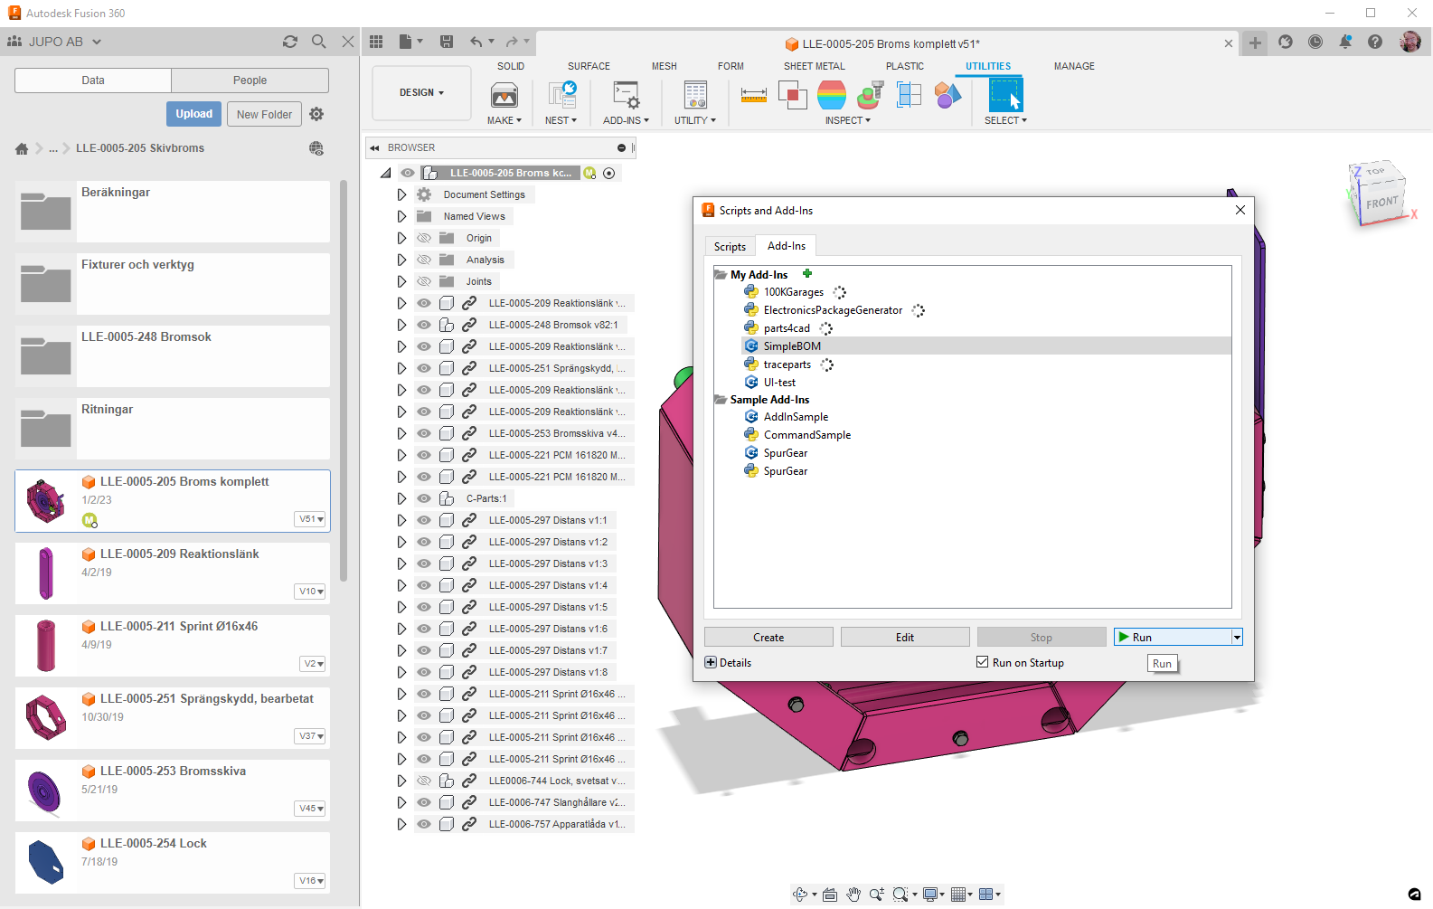This screenshot has width=1433, height=909.
Task: Run the selected SimpleBOM add-in
Action: point(1173,638)
